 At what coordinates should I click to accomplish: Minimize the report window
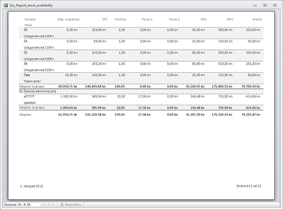click(x=255, y=6)
